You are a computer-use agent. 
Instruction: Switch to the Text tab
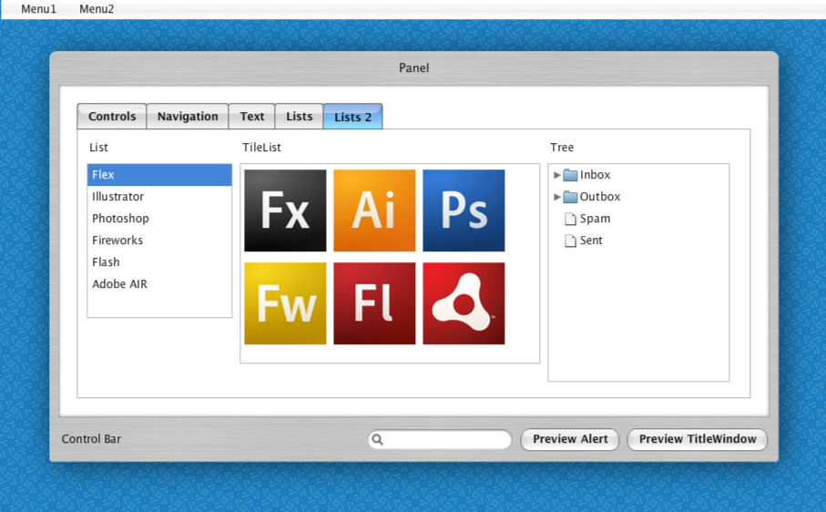(x=251, y=117)
